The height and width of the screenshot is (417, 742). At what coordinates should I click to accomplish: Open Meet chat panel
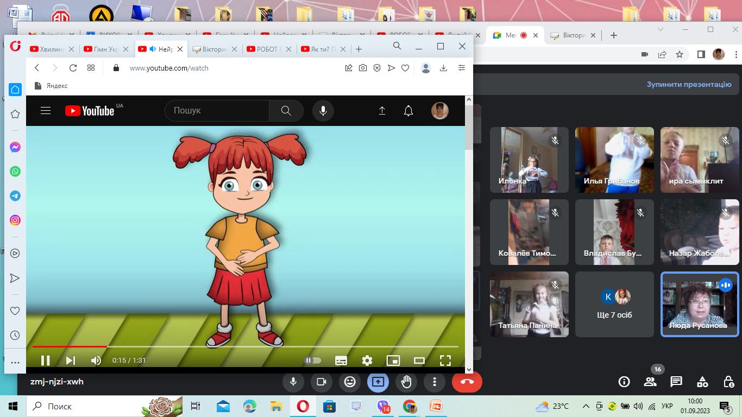pyautogui.click(x=676, y=382)
